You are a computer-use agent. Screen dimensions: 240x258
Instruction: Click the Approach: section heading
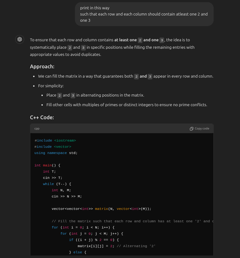click(x=42, y=66)
